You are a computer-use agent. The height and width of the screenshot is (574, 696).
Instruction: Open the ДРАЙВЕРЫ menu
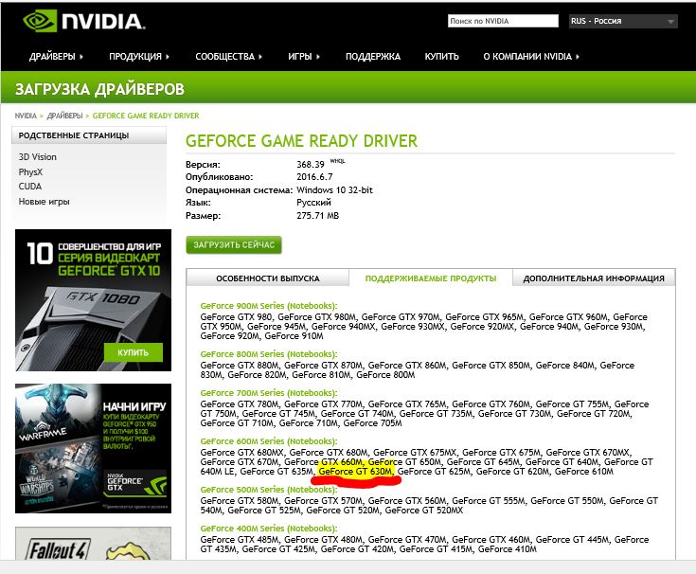tap(56, 57)
